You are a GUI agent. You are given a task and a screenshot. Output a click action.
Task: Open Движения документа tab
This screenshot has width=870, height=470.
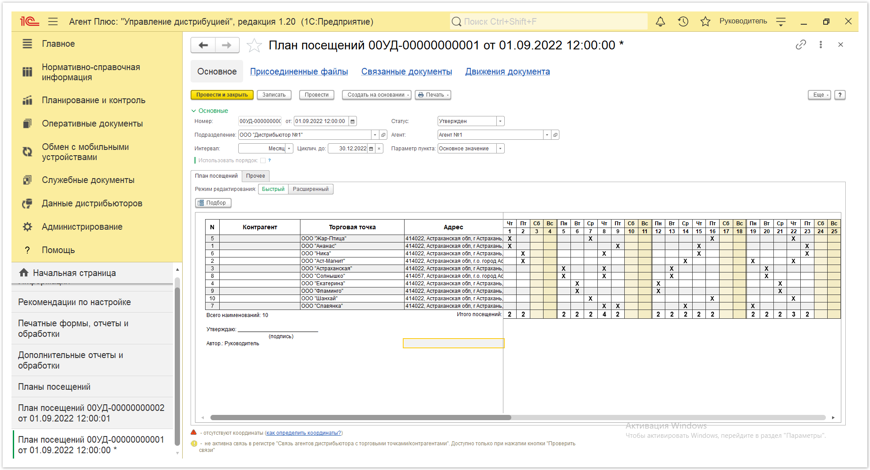(x=507, y=71)
